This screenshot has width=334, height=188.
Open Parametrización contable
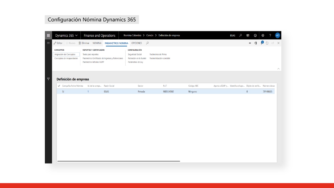(x=160, y=58)
